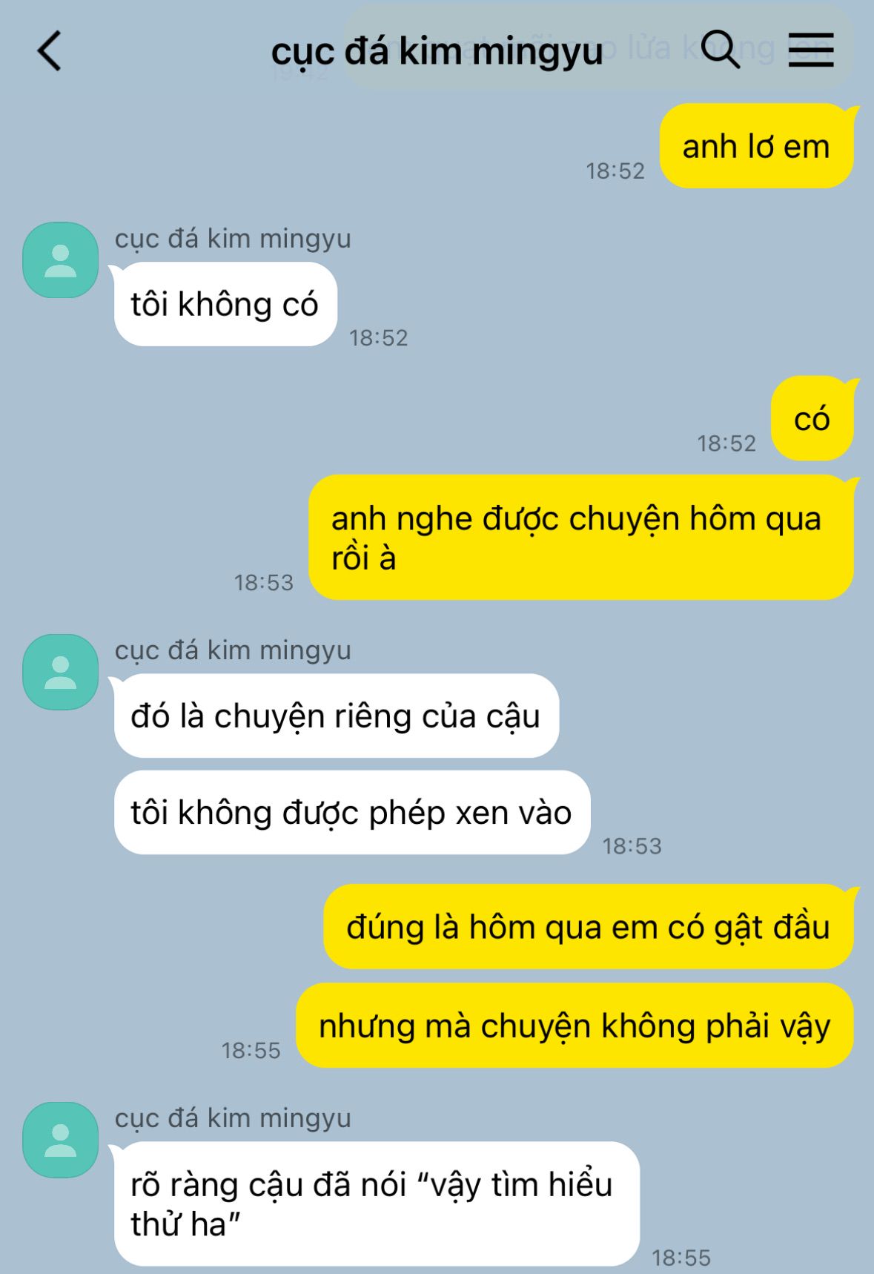Viewport: 874px width, 1274px height.
Task: Tap the sender name above "đó là chuyện riêng"
Action: [x=233, y=650]
